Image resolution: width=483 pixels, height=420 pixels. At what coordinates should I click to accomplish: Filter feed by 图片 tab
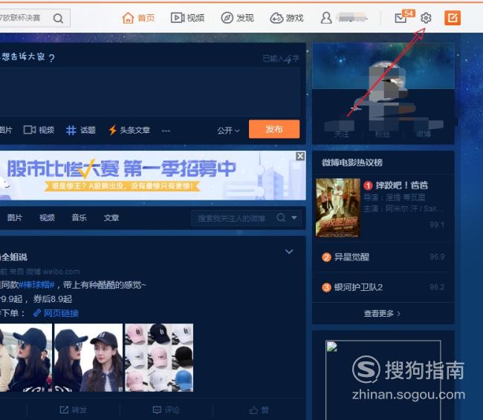[14, 218]
